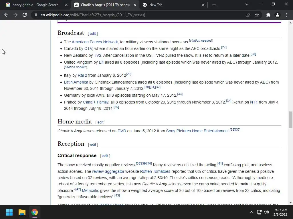
Task: Edit the Critical response section
Action: (x=105, y=156)
